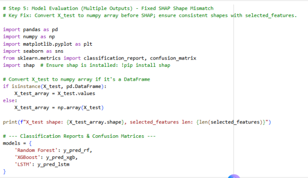Click the 'models = {' line

(17, 143)
